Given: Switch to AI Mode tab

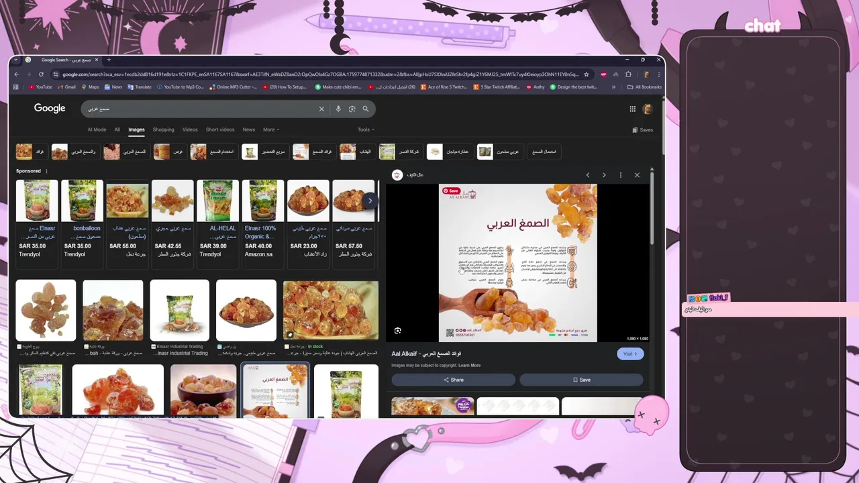Looking at the screenshot, I should pos(97,129).
